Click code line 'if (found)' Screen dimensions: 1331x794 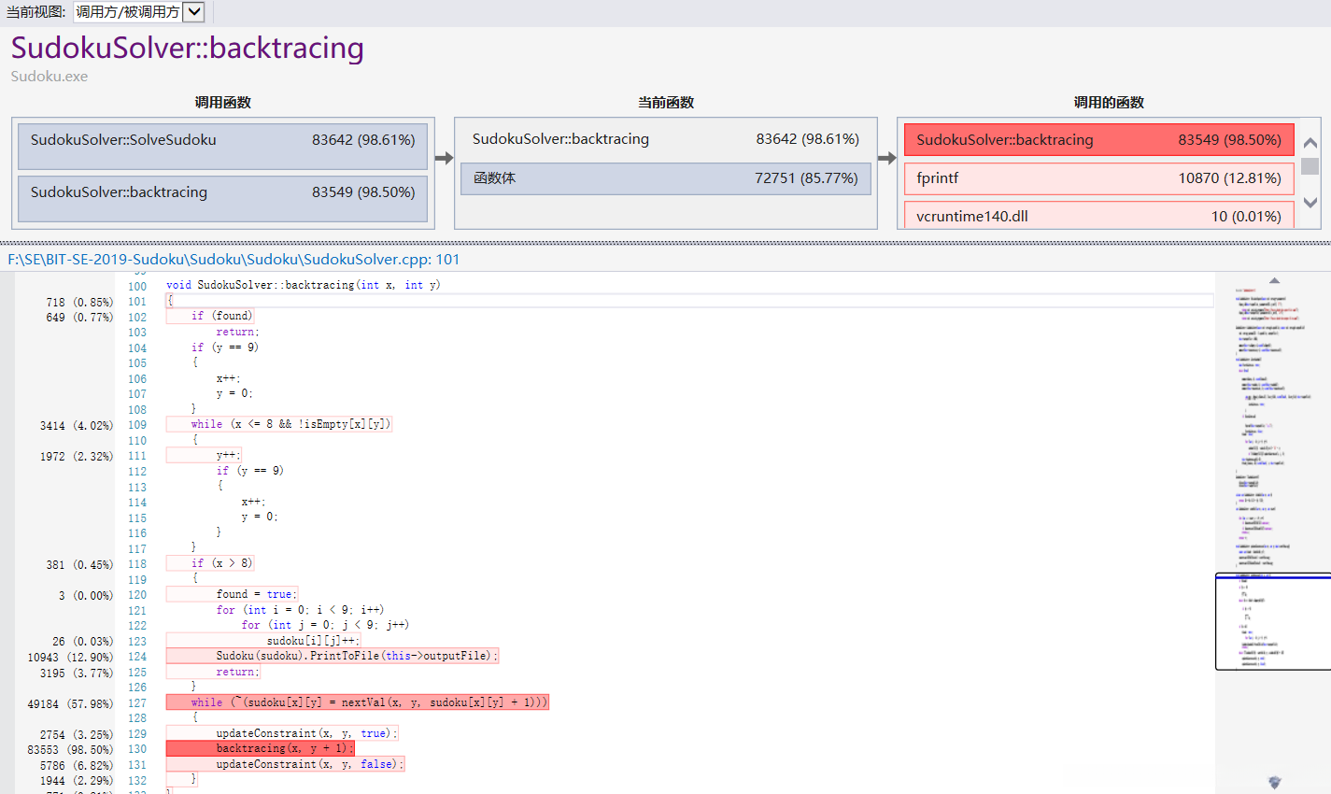click(222, 316)
